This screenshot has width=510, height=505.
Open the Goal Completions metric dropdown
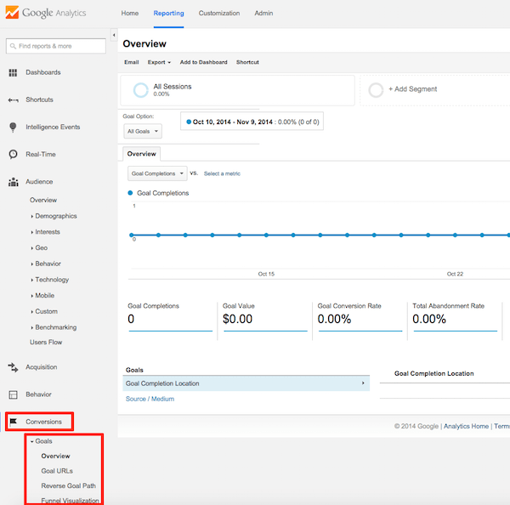[157, 173]
